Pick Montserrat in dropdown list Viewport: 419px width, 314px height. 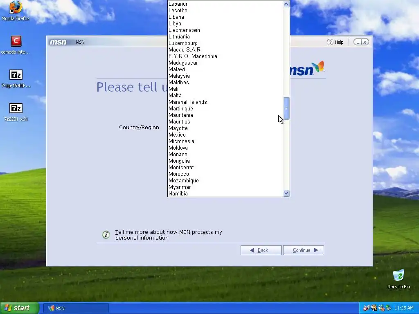click(225, 167)
